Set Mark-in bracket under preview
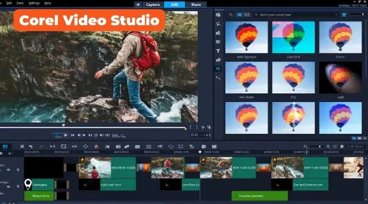 tap(191, 127)
